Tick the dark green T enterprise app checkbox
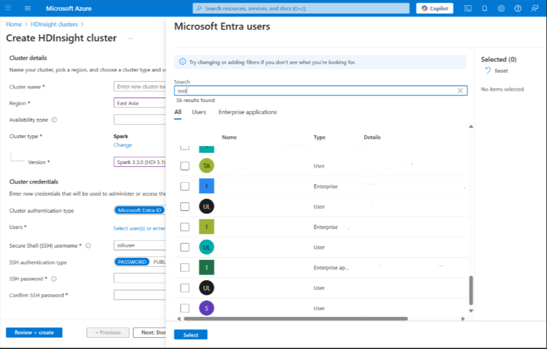547x349 pixels. 185,268
